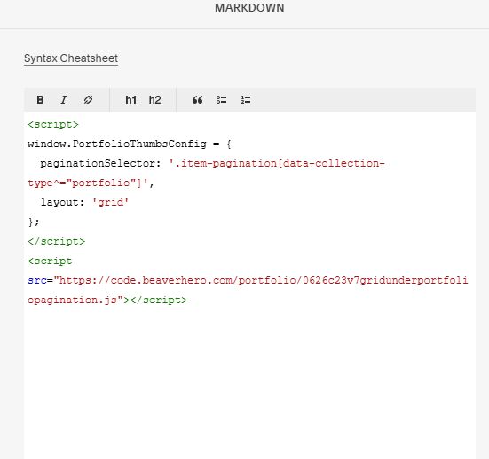Click the MARKDOWN header title
The width and height of the screenshot is (489, 459).
249,8
